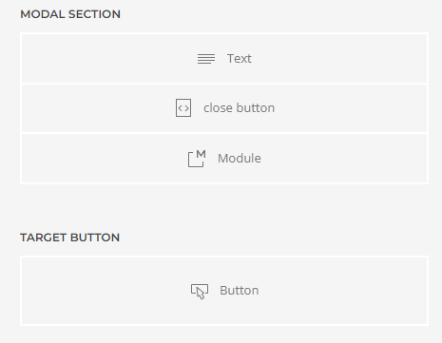The height and width of the screenshot is (343, 442).
Task: Click the cursor pointer icon beside Button
Action: 200,291
